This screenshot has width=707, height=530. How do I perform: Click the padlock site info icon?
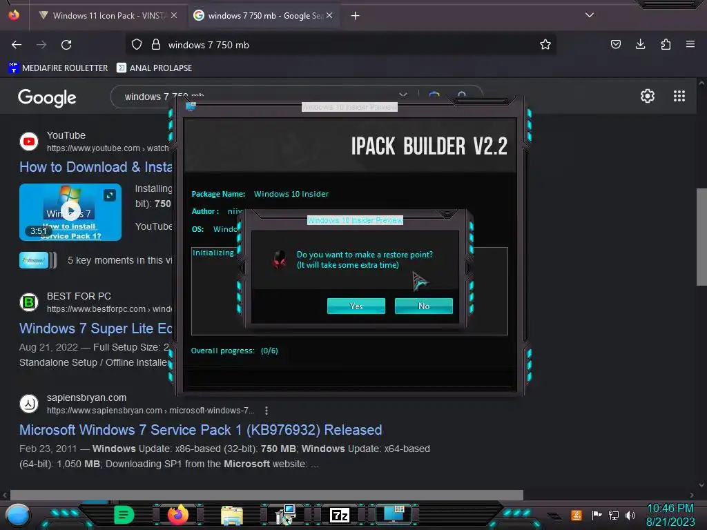pyautogui.click(x=156, y=45)
